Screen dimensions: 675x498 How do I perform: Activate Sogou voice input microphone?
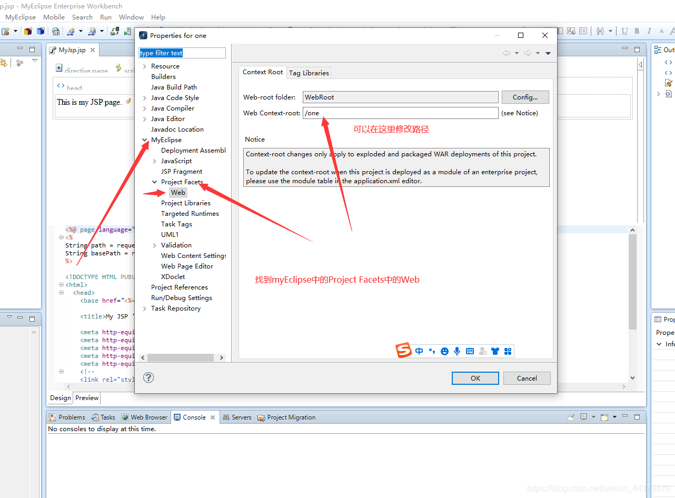[x=457, y=351]
